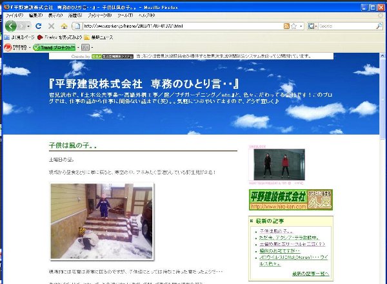Go to home page via house icon
Screen dimensions: 387x284
pos(64,26)
